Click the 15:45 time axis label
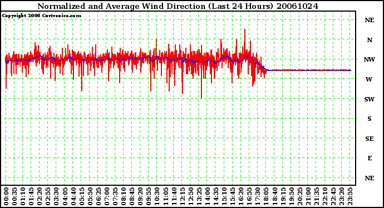Screen dimensions: 384x208 tap(233, 196)
